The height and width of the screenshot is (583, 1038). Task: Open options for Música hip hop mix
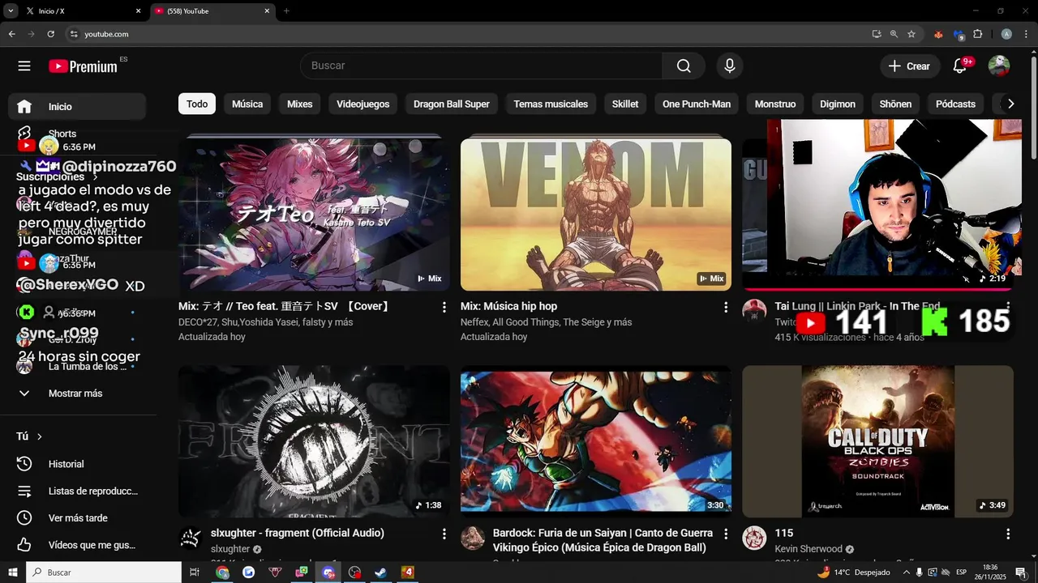726,307
